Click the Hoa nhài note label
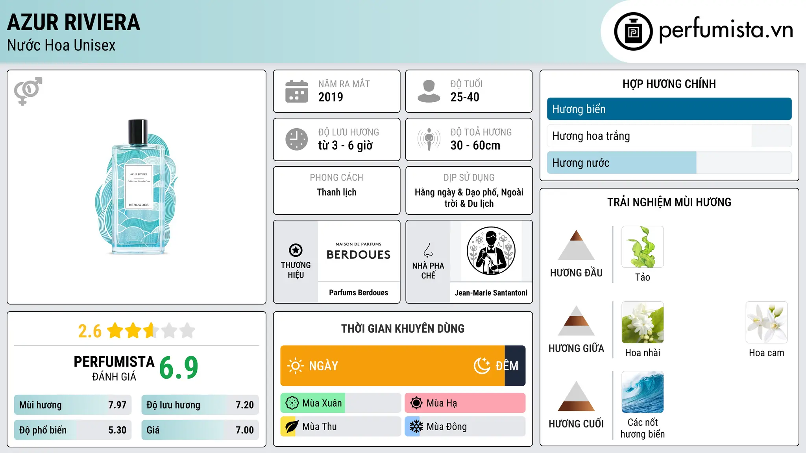 click(x=643, y=353)
